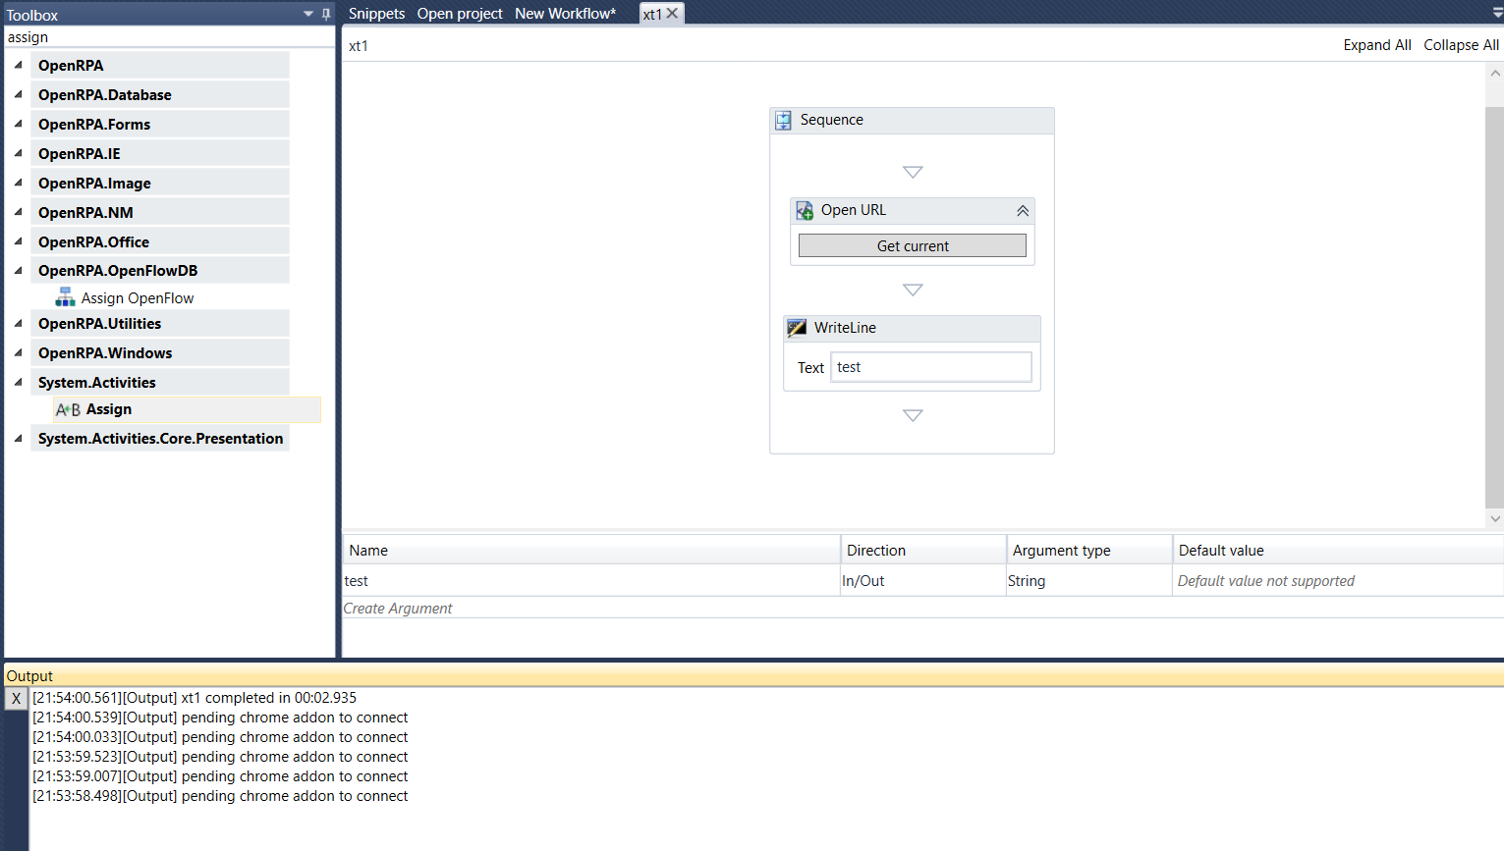The height and width of the screenshot is (851, 1504).
Task: Click the In/Out direction cell
Action: (922, 581)
